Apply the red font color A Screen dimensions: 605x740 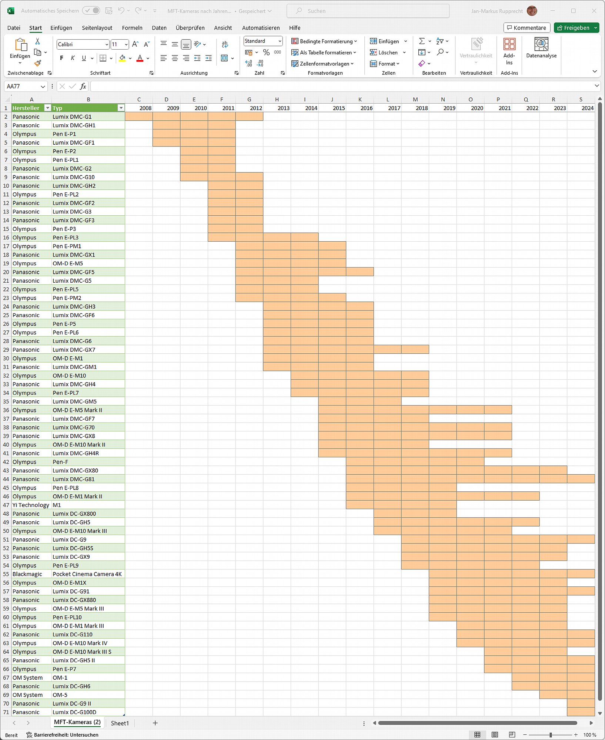[x=140, y=58]
